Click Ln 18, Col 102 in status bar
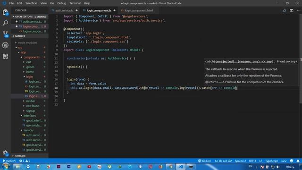The height and width of the screenshot is (170, 302). [x=223, y=161]
